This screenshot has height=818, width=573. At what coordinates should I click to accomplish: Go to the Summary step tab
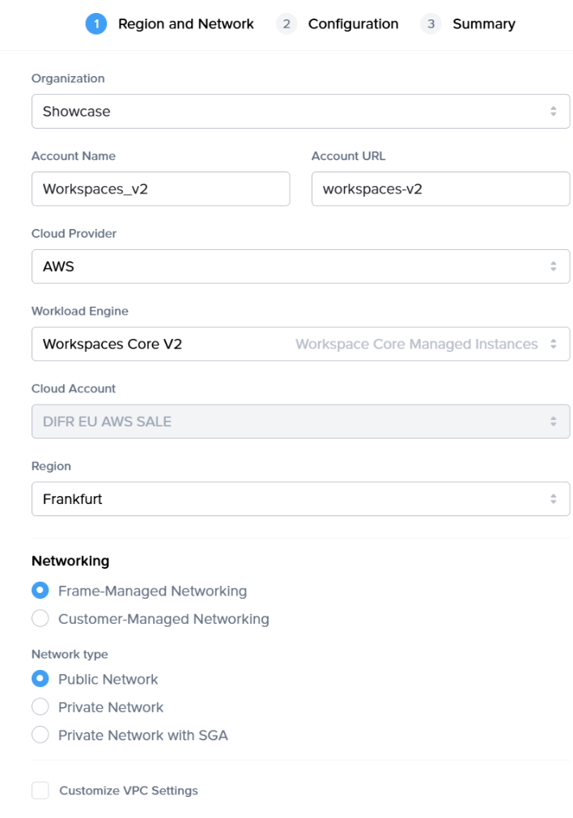[x=484, y=24]
